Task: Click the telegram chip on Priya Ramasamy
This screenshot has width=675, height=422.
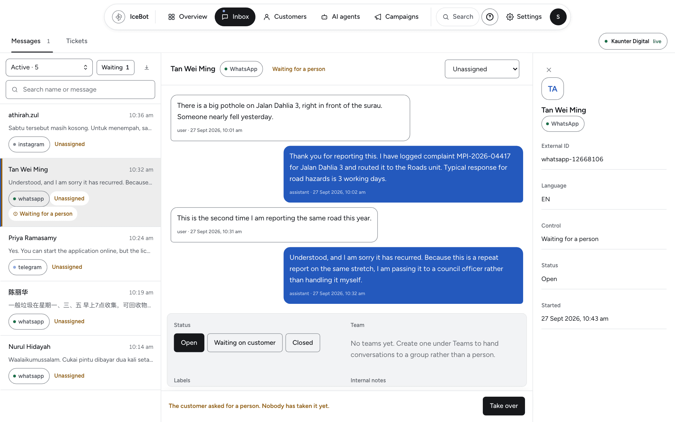Action: [x=28, y=267]
